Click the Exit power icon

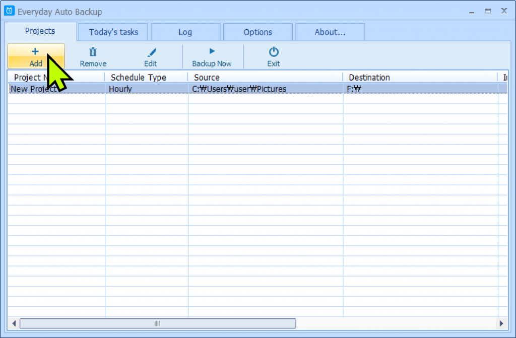coord(273,51)
